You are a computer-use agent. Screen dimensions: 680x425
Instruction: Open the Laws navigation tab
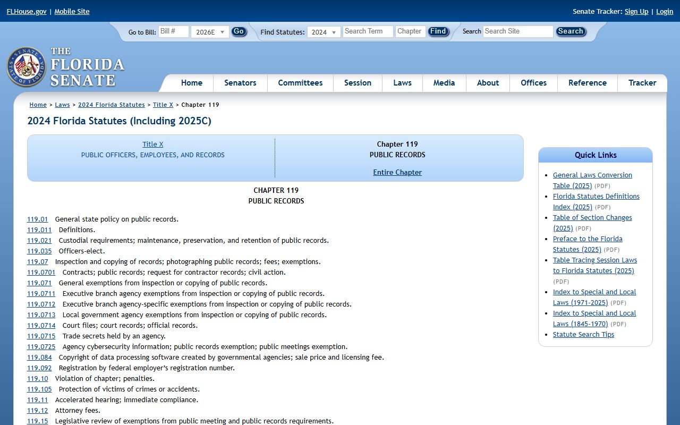402,83
